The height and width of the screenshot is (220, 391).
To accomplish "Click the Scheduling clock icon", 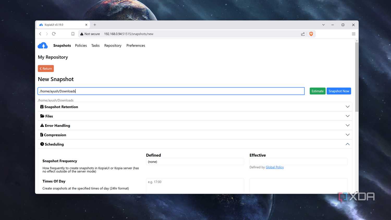I will coord(42,144).
